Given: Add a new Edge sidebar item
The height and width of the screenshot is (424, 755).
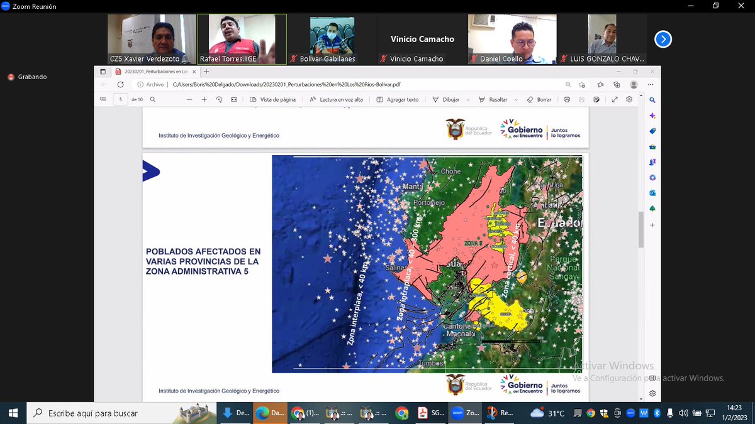Looking at the screenshot, I should coord(652,225).
